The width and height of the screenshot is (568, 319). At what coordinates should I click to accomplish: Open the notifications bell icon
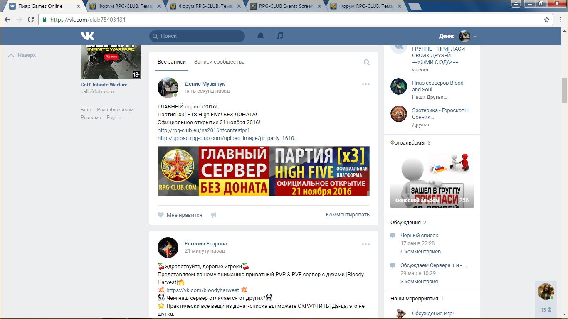[261, 36]
